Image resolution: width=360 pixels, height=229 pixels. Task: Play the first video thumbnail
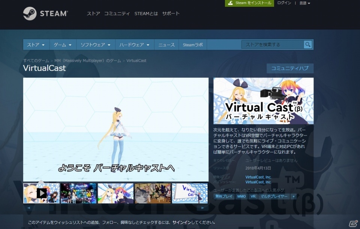(x=42, y=193)
